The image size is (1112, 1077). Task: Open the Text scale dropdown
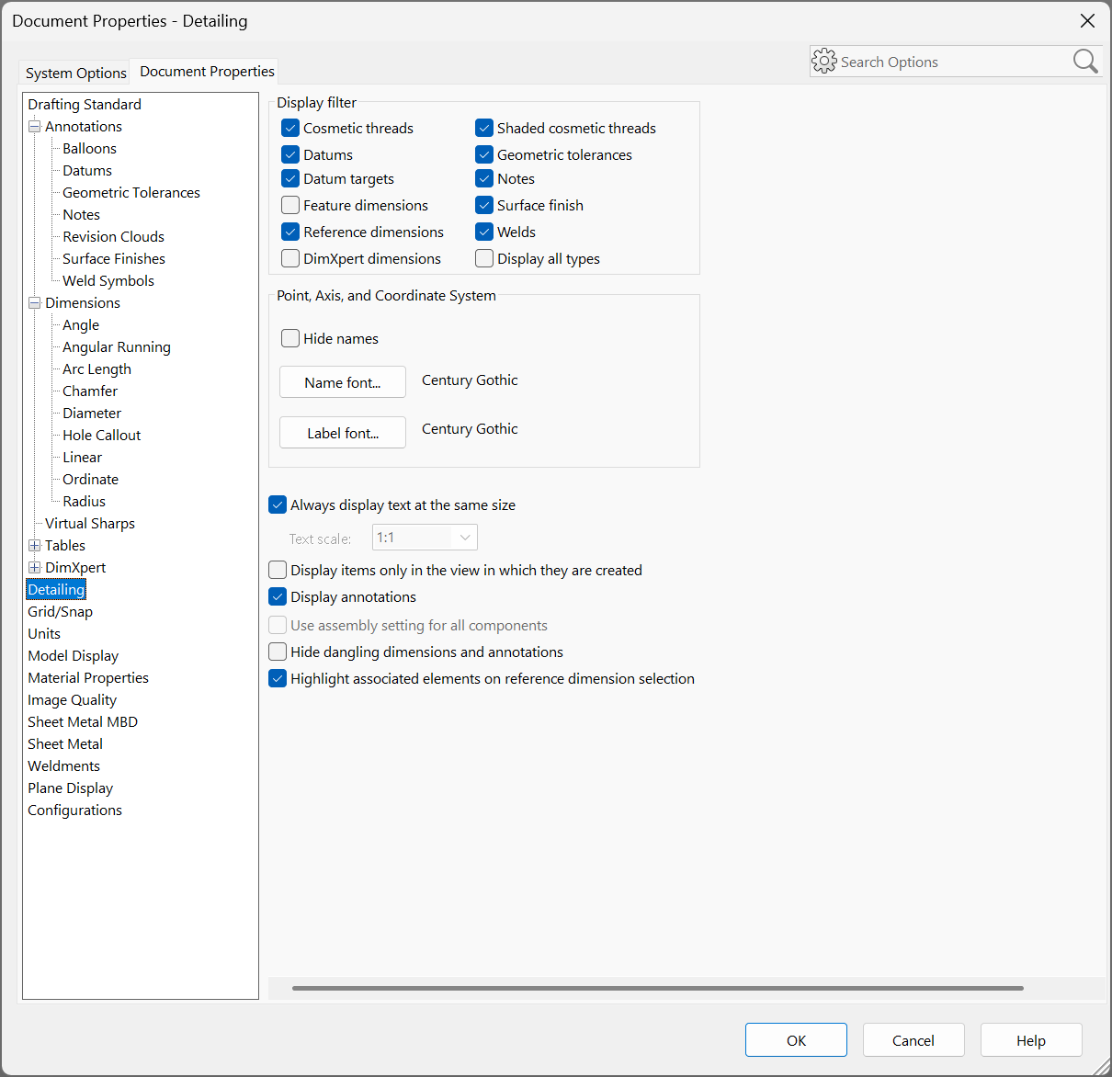(x=425, y=538)
